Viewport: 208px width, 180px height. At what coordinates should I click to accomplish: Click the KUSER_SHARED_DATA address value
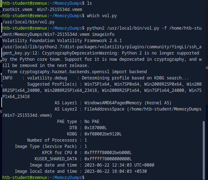coord(108,159)
